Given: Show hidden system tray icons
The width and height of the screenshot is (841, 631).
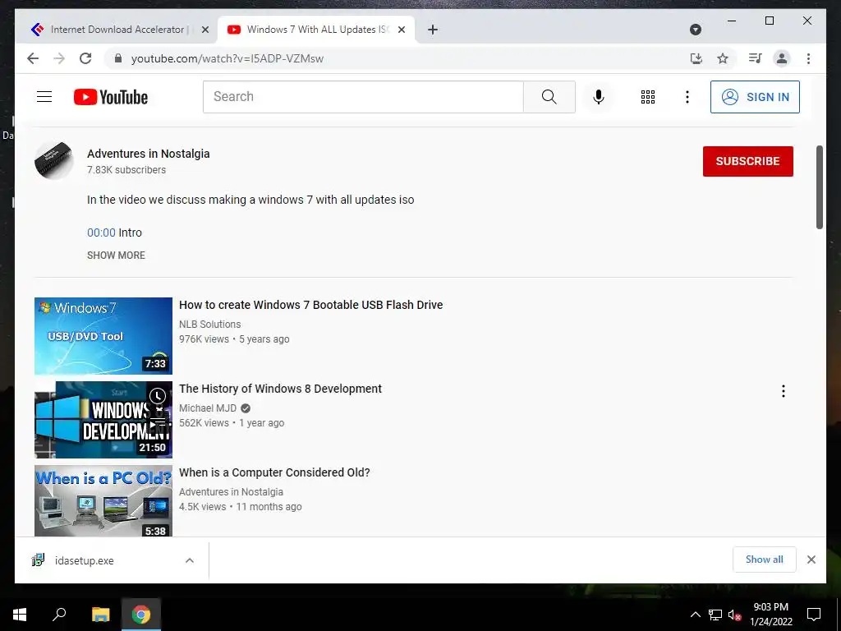Looking at the screenshot, I should (x=695, y=615).
